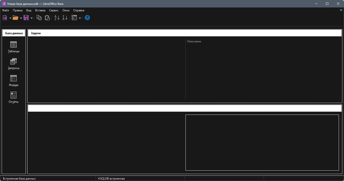Open the Правка menu
344x181 pixels.
[17, 10]
